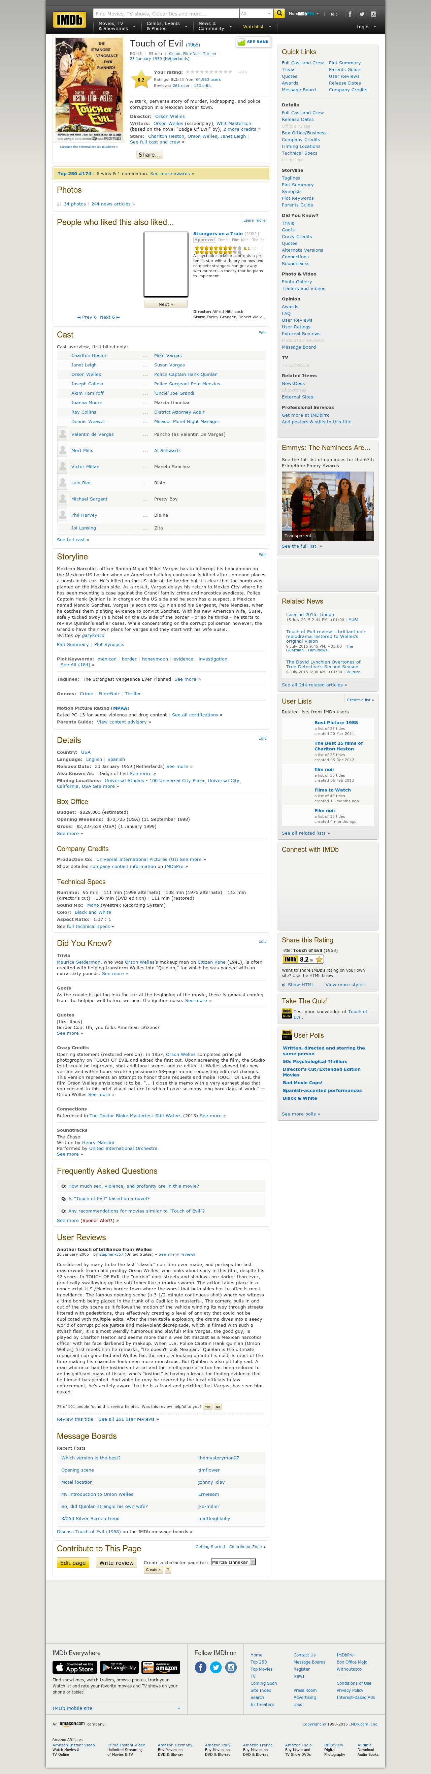Click the photo grid icon beside 34 photos

click(59, 204)
